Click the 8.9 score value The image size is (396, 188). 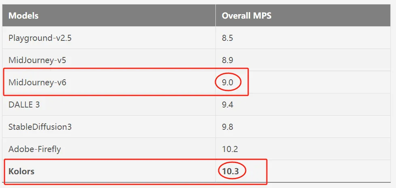pos(227,60)
